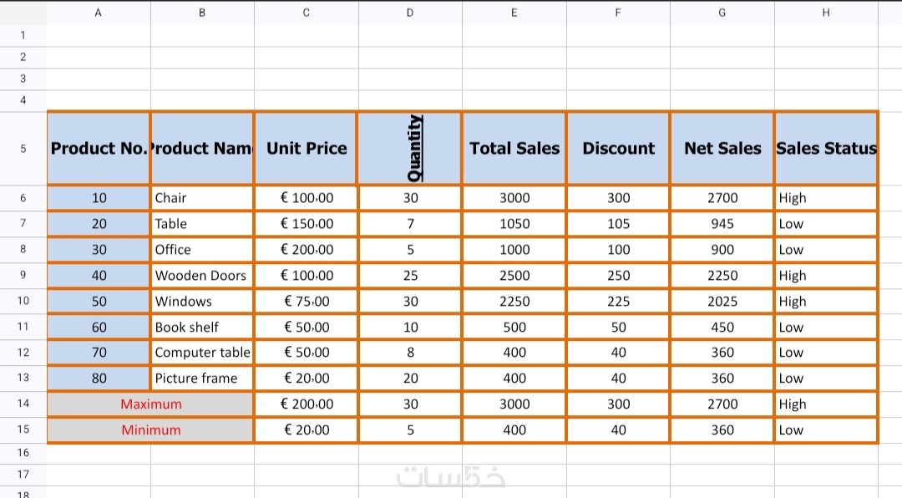
Task: Click the Discount header cell
Action: 618,148
